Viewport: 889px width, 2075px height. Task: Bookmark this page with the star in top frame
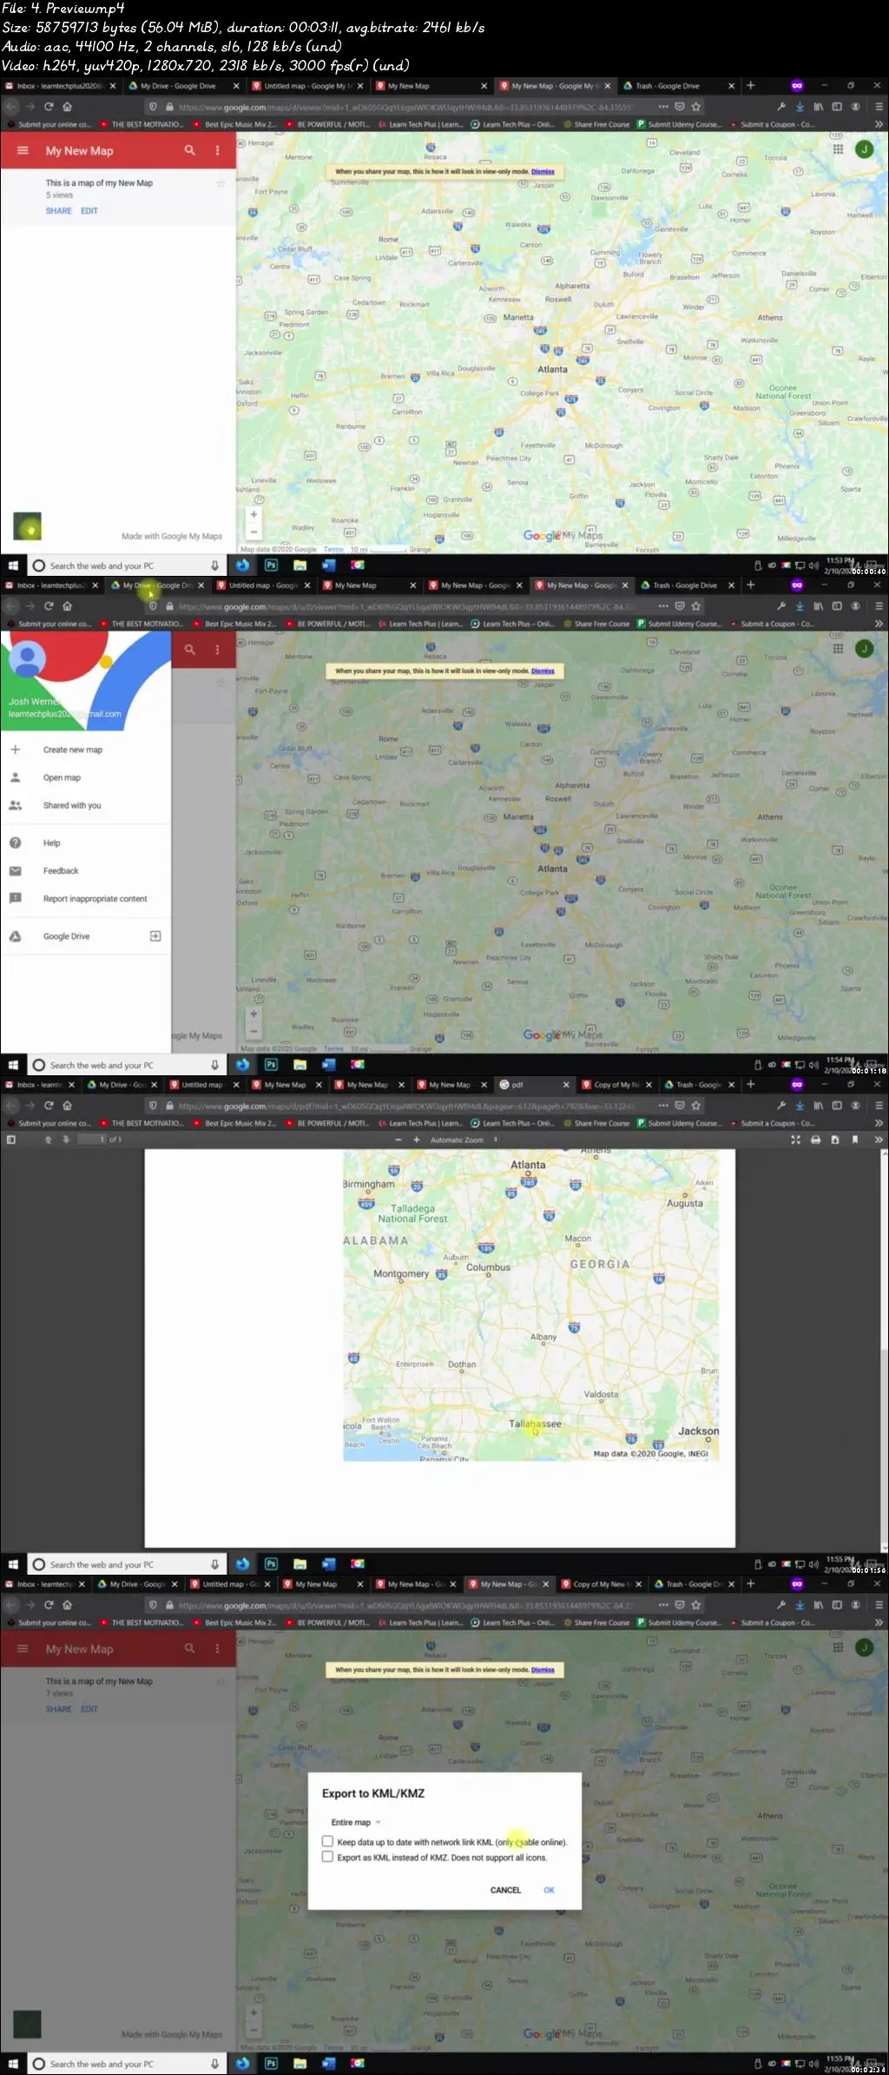click(x=695, y=107)
